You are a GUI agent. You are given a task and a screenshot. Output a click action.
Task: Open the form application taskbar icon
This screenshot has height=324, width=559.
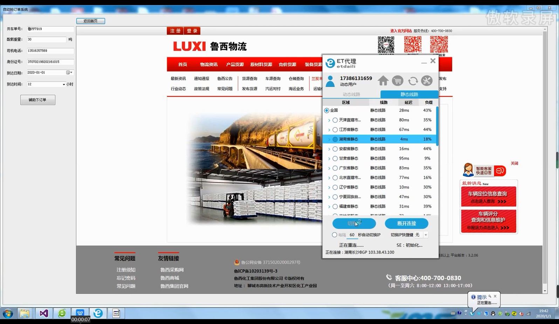(116, 313)
